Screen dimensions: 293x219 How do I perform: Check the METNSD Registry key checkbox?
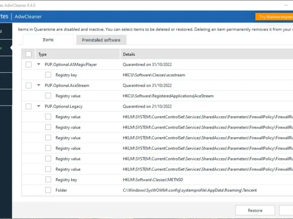coord(48,180)
